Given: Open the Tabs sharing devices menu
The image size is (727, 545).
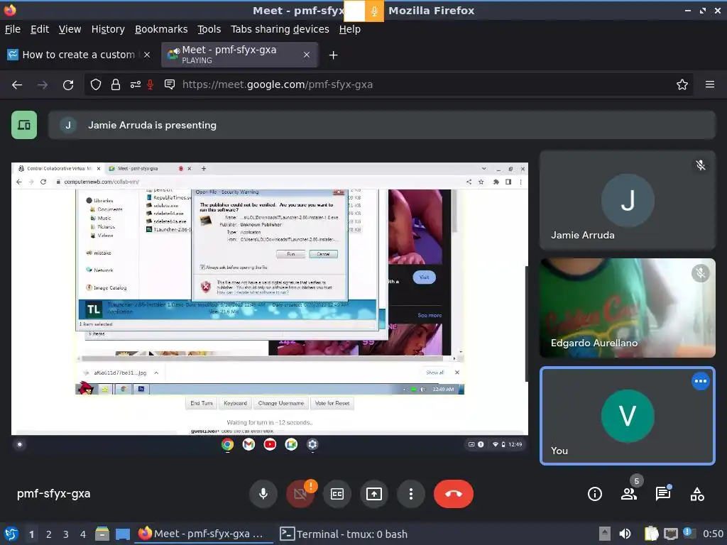Looking at the screenshot, I should click(x=280, y=29).
